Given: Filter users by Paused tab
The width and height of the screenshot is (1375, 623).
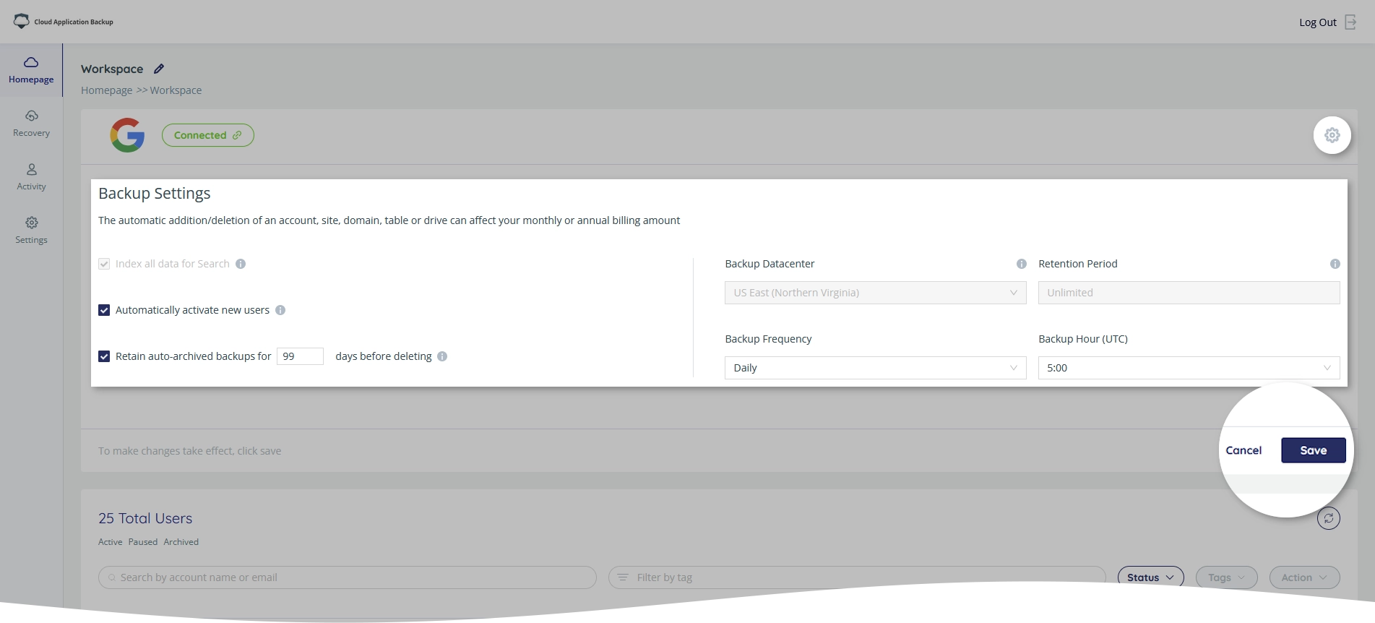Looking at the screenshot, I should point(143,542).
